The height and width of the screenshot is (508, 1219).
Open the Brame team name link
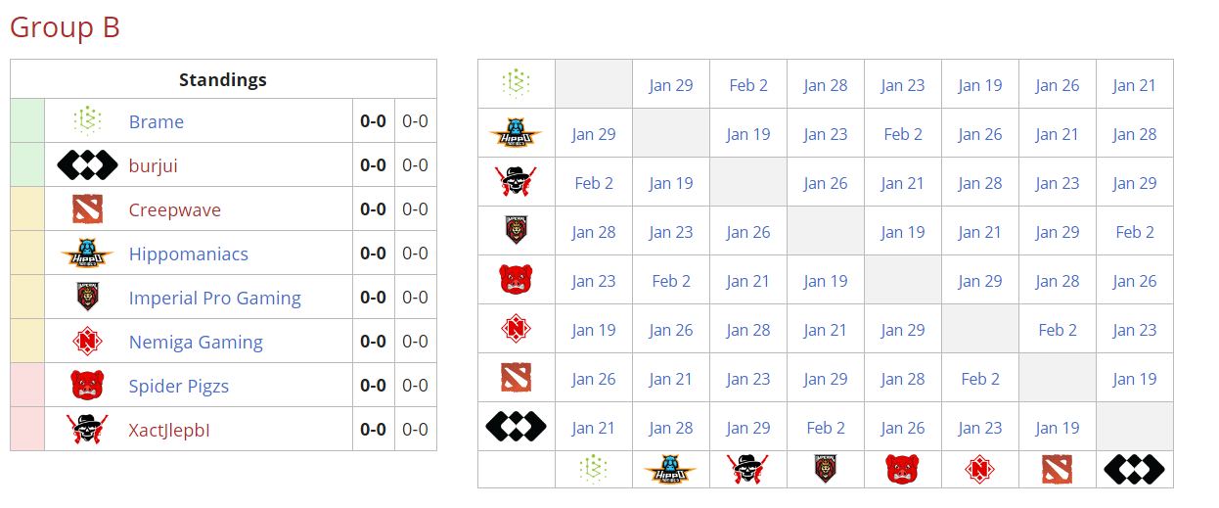157,122
